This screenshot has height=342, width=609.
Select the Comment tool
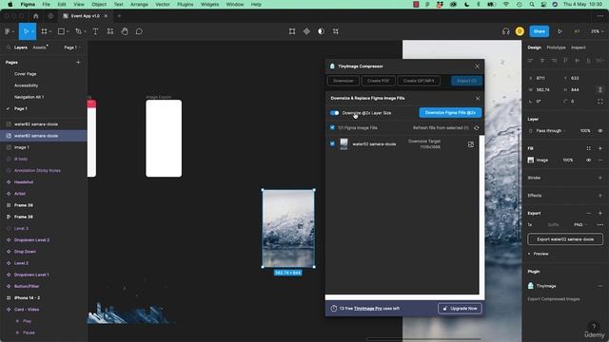pyautogui.click(x=139, y=31)
